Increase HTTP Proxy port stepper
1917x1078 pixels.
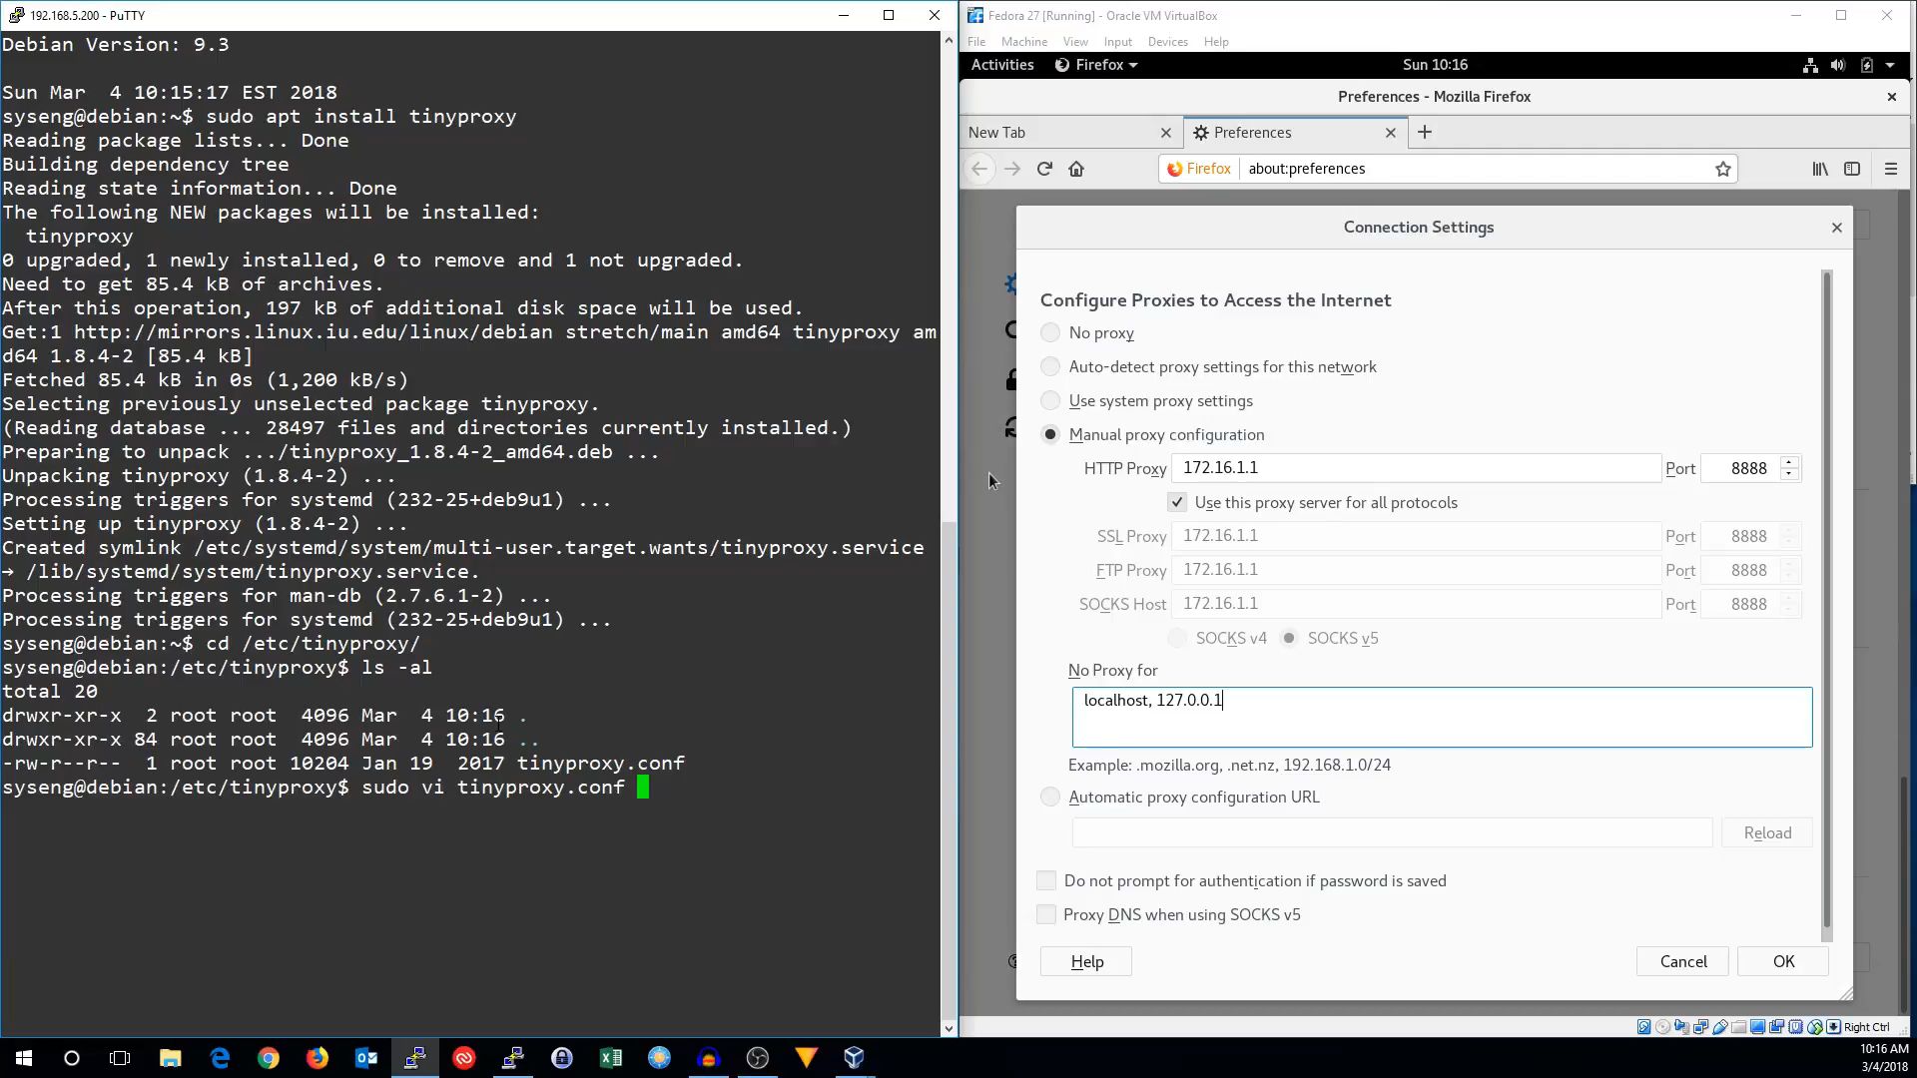click(x=1789, y=462)
